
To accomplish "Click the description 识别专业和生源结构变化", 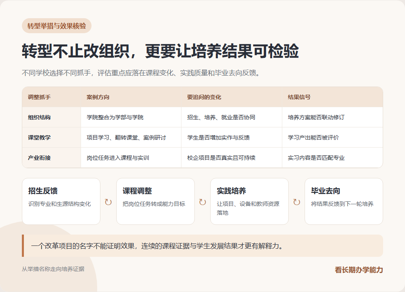I will pyautogui.click(x=60, y=204).
